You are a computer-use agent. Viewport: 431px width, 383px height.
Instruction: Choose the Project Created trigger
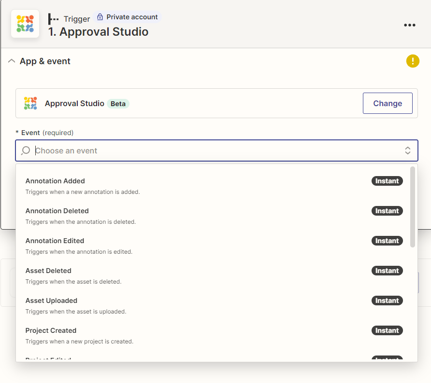(51, 331)
